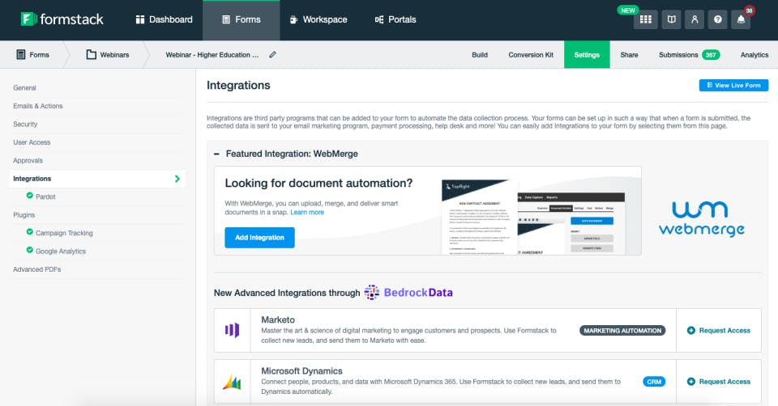
Task: Collapse the Featured Integration: WebMerge section
Action: (216, 154)
